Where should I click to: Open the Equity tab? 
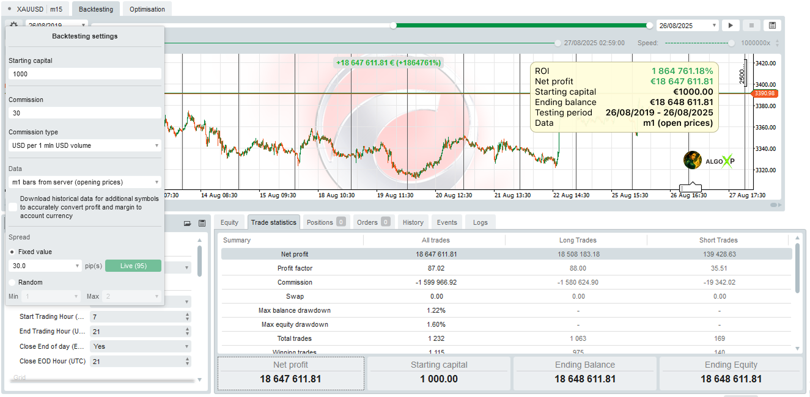(229, 222)
